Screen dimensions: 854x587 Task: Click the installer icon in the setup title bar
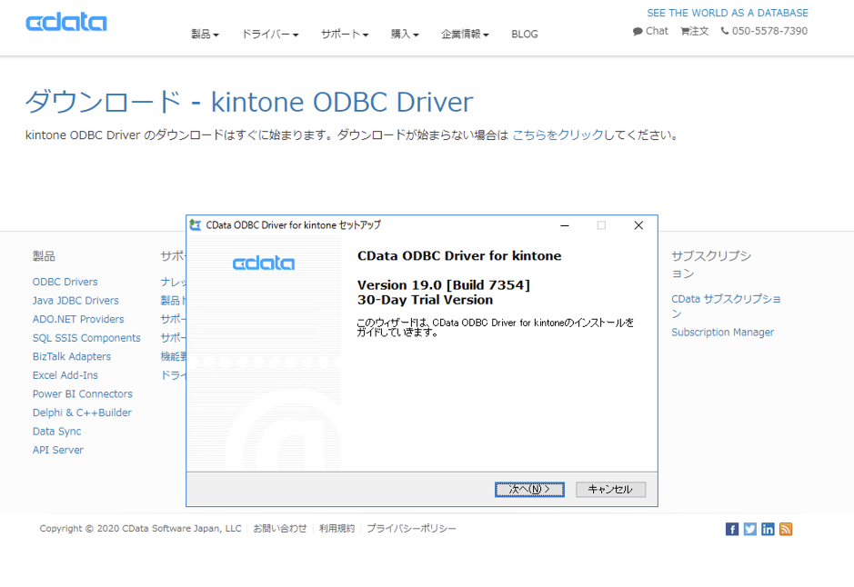(x=195, y=224)
